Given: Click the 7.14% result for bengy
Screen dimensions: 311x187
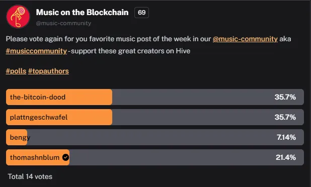Looking at the screenshot, I should coord(286,137).
